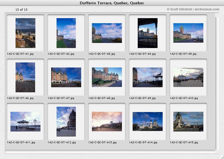
Task: Click the file name 1A2-C-QC-DT-A15.jpg
Action: coord(184,142)
